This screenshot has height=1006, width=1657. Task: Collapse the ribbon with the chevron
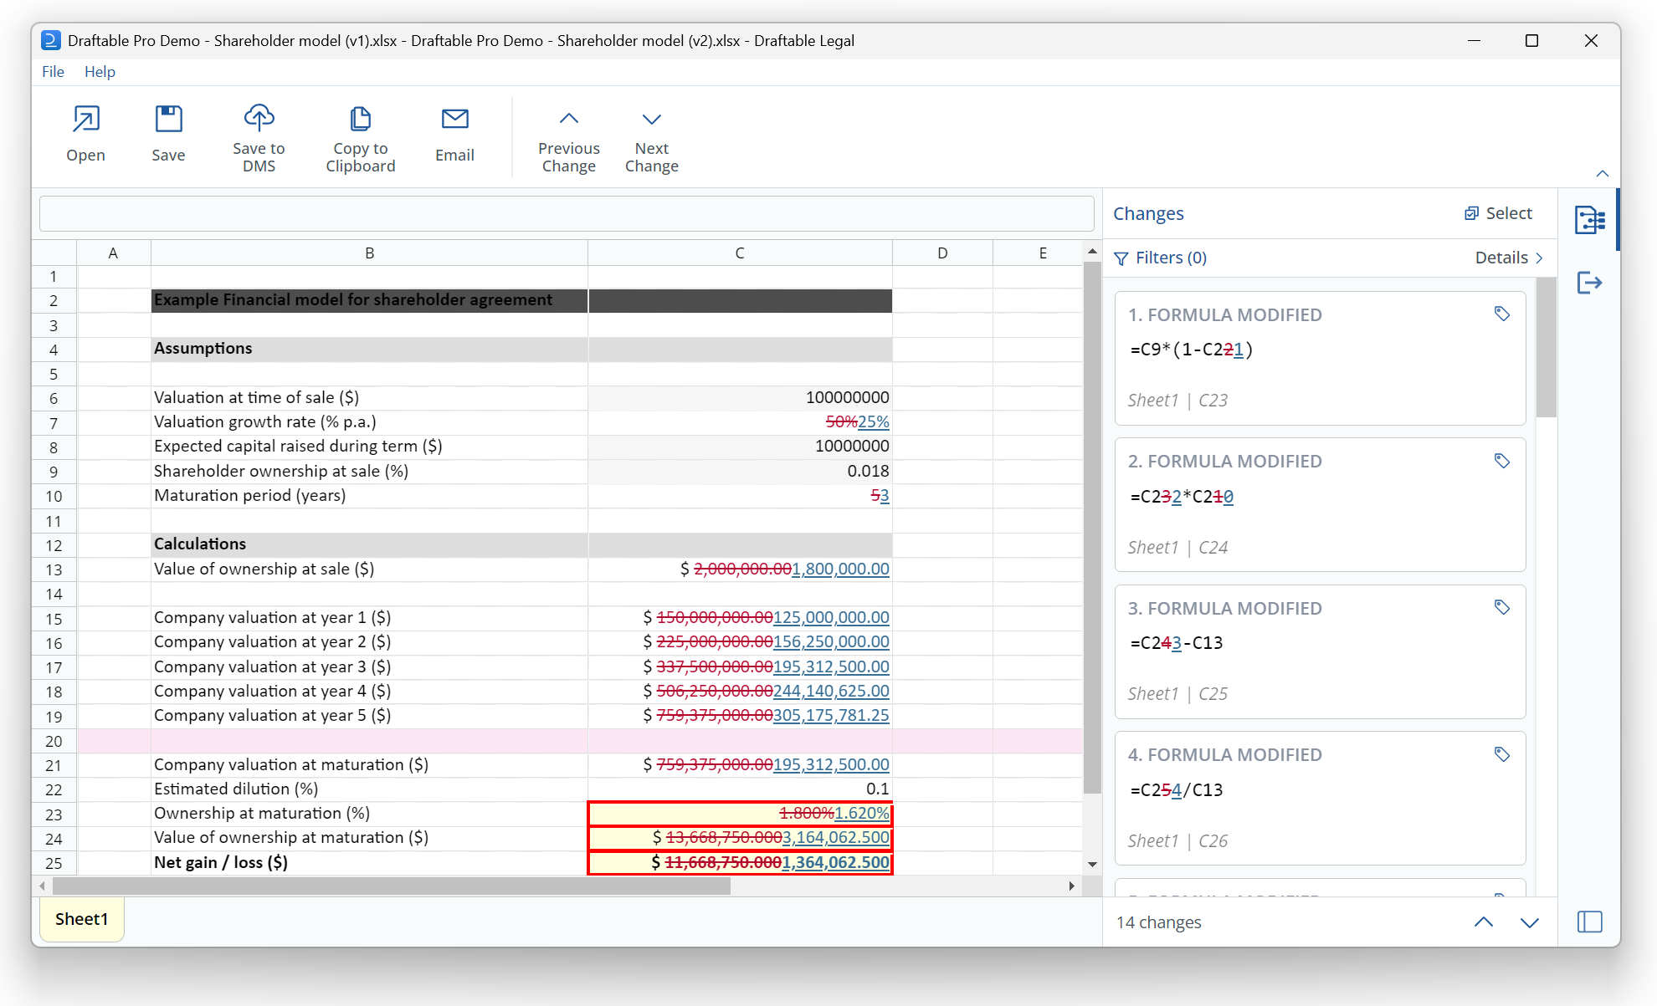1602,174
